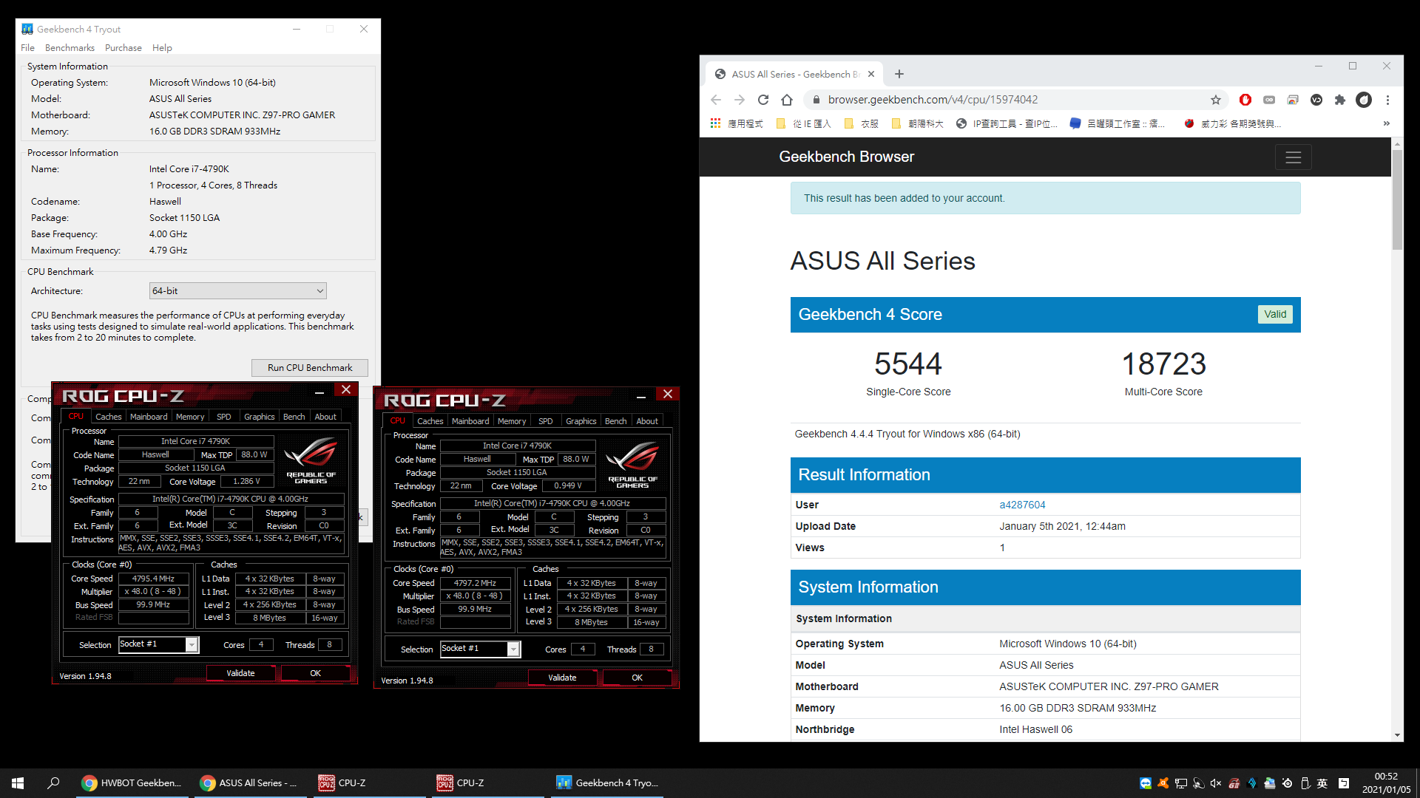Open Graphics tab in right CPU-Z
The height and width of the screenshot is (798, 1420).
581,421
